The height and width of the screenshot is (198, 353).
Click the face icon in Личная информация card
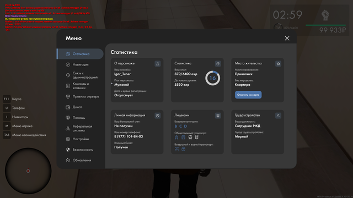158,116
